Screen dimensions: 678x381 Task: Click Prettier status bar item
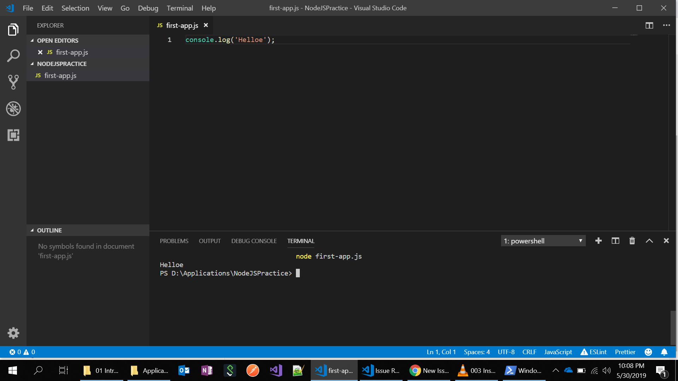tap(625, 352)
